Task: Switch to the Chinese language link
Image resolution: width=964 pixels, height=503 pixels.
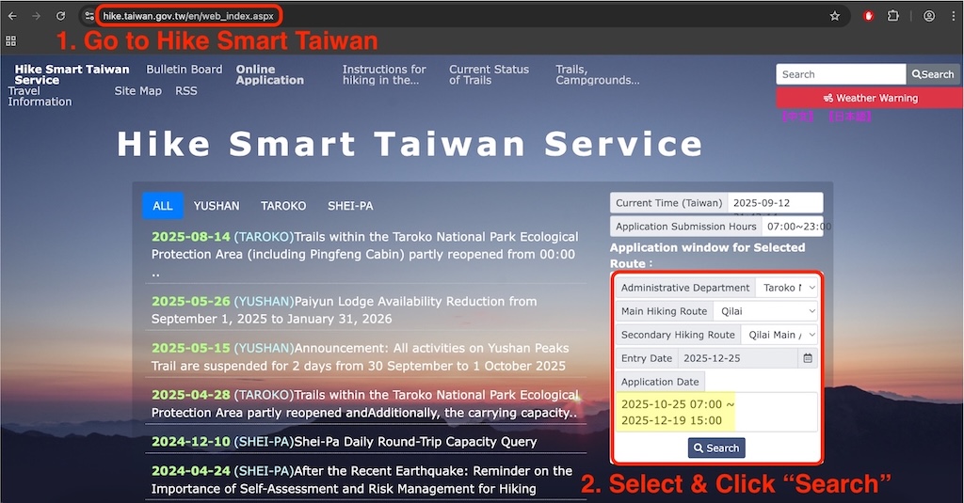Action: [x=797, y=116]
